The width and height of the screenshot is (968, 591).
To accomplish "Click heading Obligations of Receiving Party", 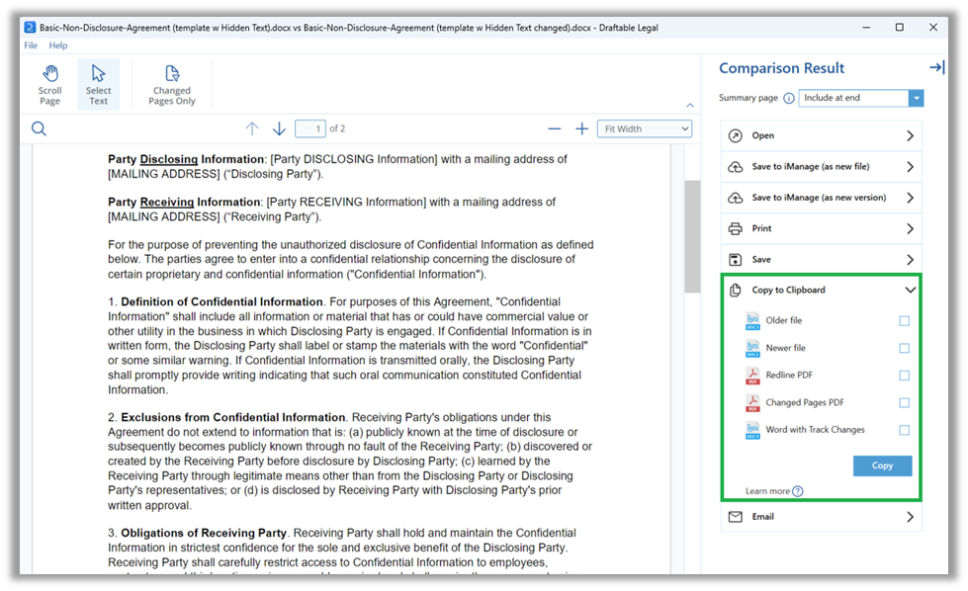I will tap(204, 533).
